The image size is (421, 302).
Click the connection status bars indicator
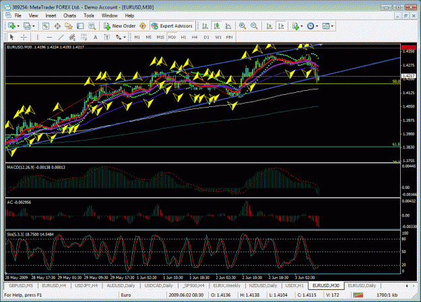[x=358, y=295]
